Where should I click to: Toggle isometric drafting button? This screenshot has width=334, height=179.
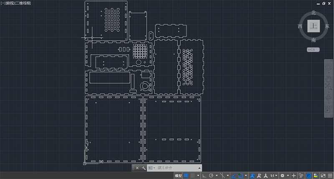pos(222,176)
